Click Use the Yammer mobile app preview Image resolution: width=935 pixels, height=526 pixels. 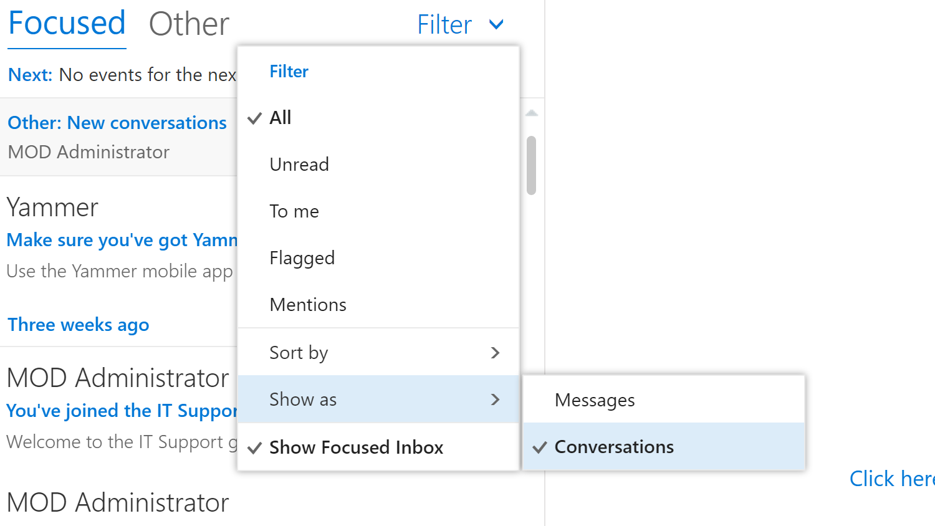(x=120, y=271)
